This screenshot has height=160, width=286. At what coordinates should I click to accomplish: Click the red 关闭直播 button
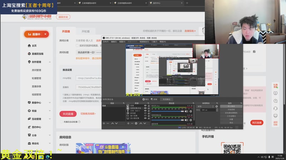[x=68, y=114]
